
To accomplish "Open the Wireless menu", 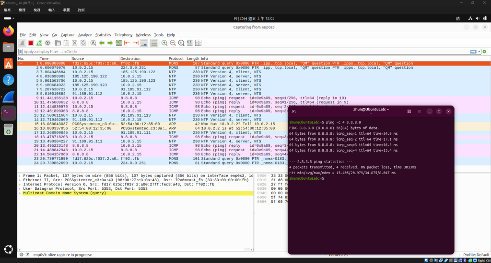I will pyautogui.click(x=143, y=35).
